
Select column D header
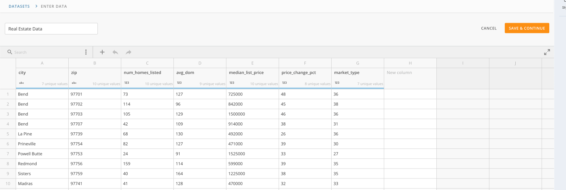click(200, 63)
